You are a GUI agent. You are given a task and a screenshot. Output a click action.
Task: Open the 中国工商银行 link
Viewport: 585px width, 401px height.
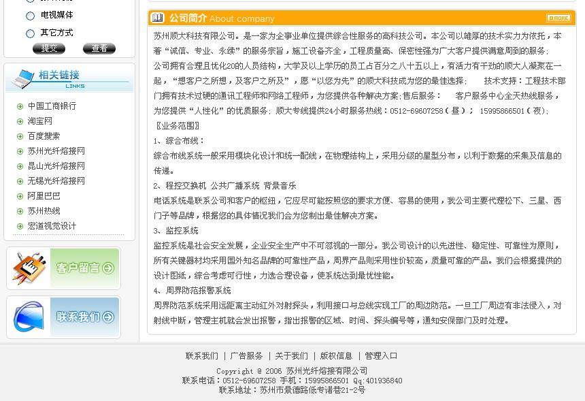[x=52, y=106]
